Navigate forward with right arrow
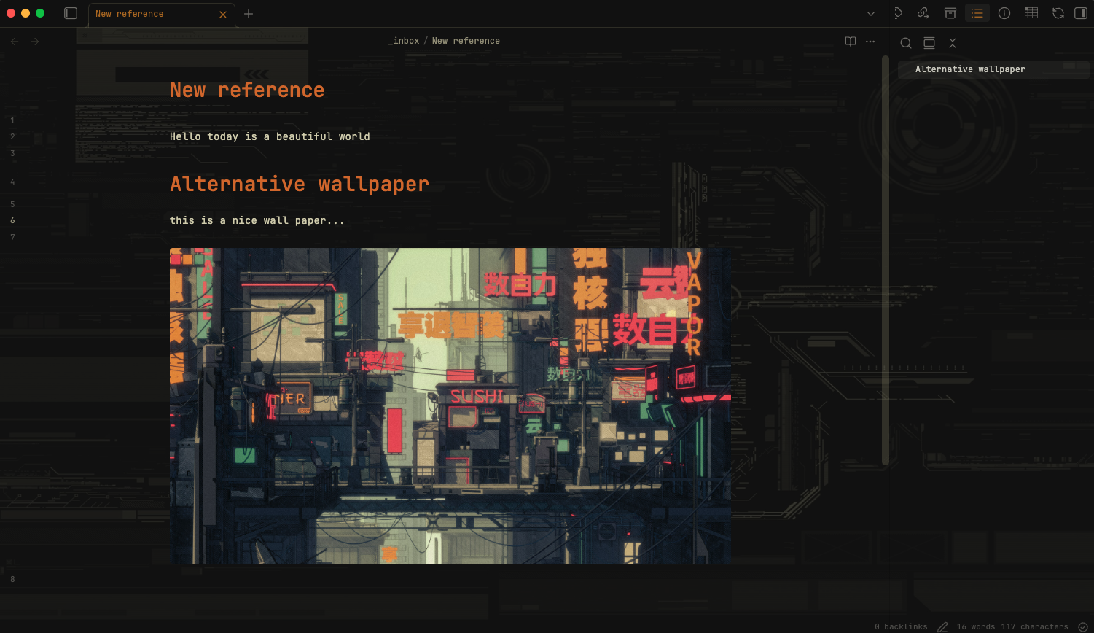 35,42
